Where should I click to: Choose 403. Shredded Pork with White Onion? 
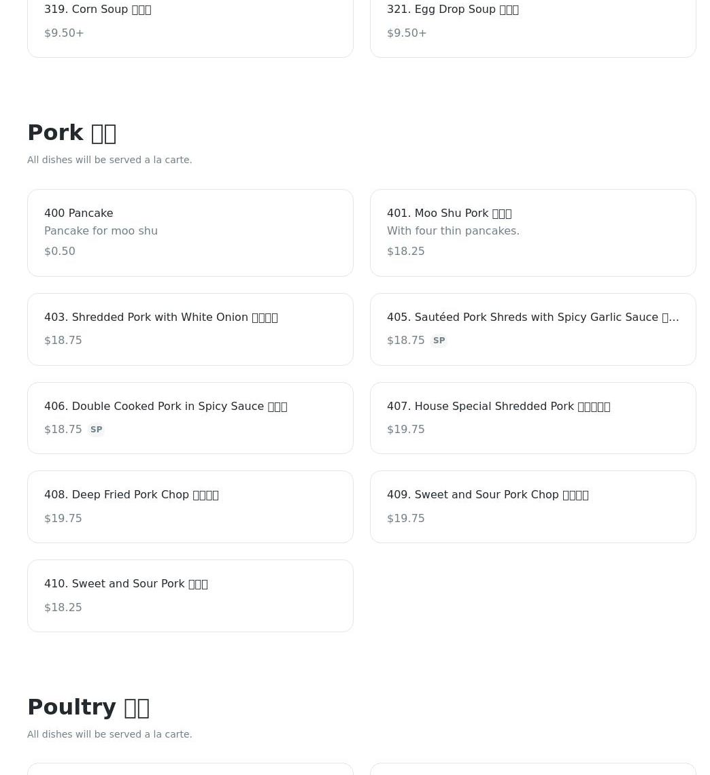pos(190,329)
